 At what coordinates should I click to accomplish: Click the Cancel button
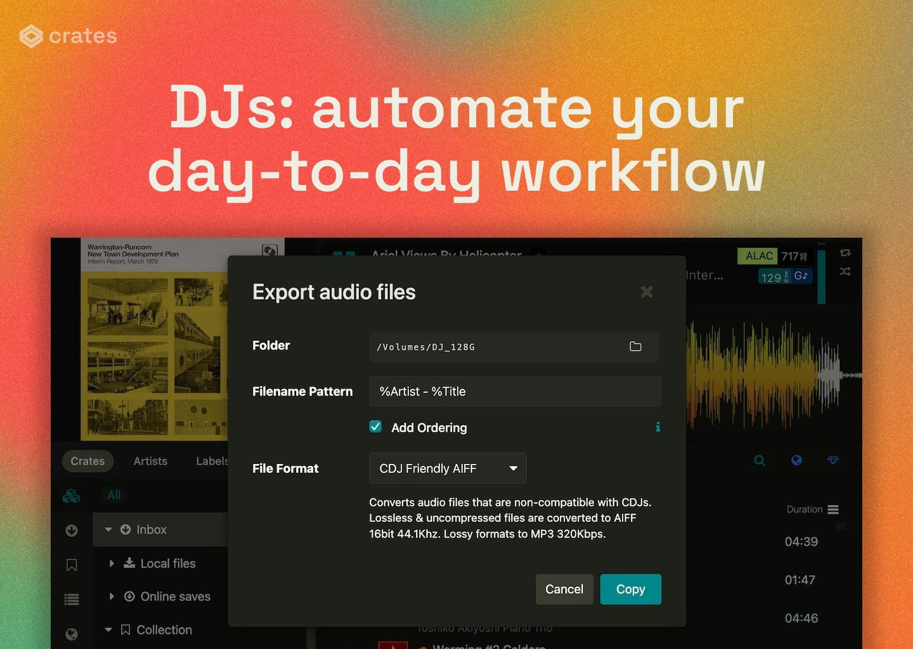coord(564,589)
